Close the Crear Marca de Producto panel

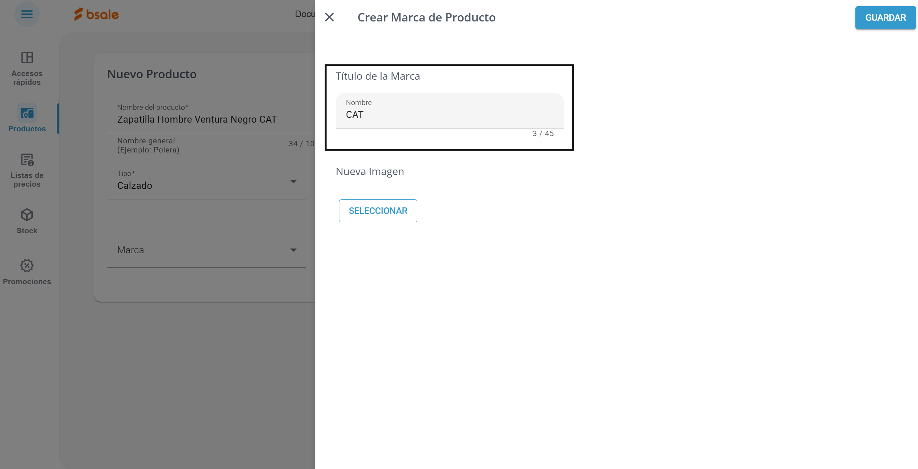(x=329, y=17)
